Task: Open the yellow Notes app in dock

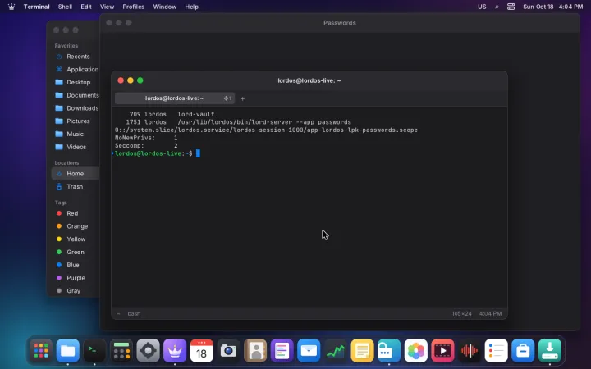Action: (x=362, y=351)
